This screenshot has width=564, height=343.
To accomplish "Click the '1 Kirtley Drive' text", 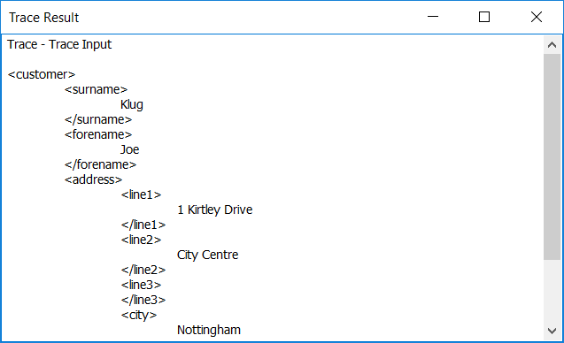I will click(215, 210).
